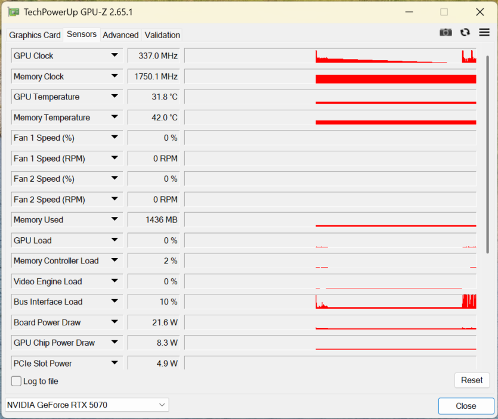Switch to the Graphics Card tab
This screenshot has height=419, width=498.
click(35, 35)
